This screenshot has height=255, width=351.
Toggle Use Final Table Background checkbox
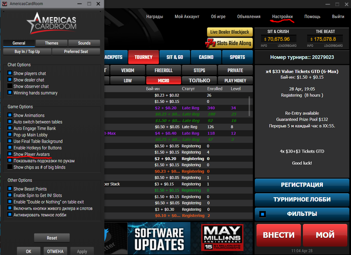[x=10, y=141]
